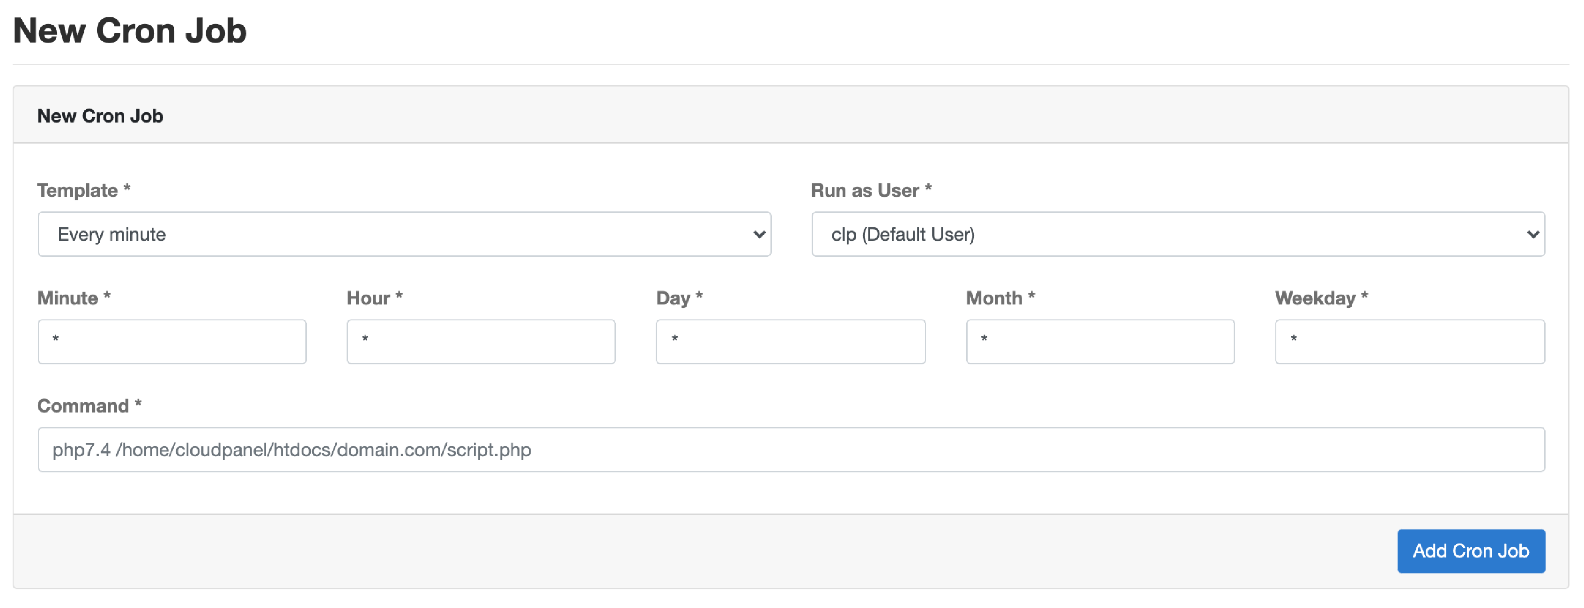Image resolution: width=1584 pixels, height=608 pixels.
Task: Click the Hour field label
Action: [x=375, y=298]
